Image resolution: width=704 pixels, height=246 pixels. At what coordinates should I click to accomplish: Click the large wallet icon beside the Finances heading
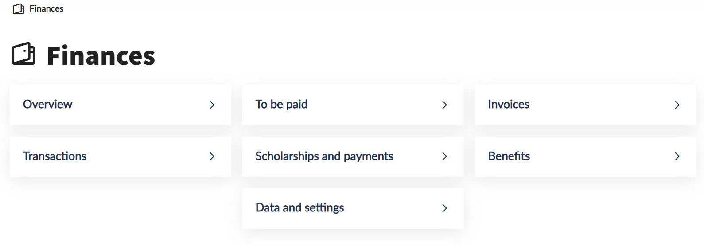[23, 54]
